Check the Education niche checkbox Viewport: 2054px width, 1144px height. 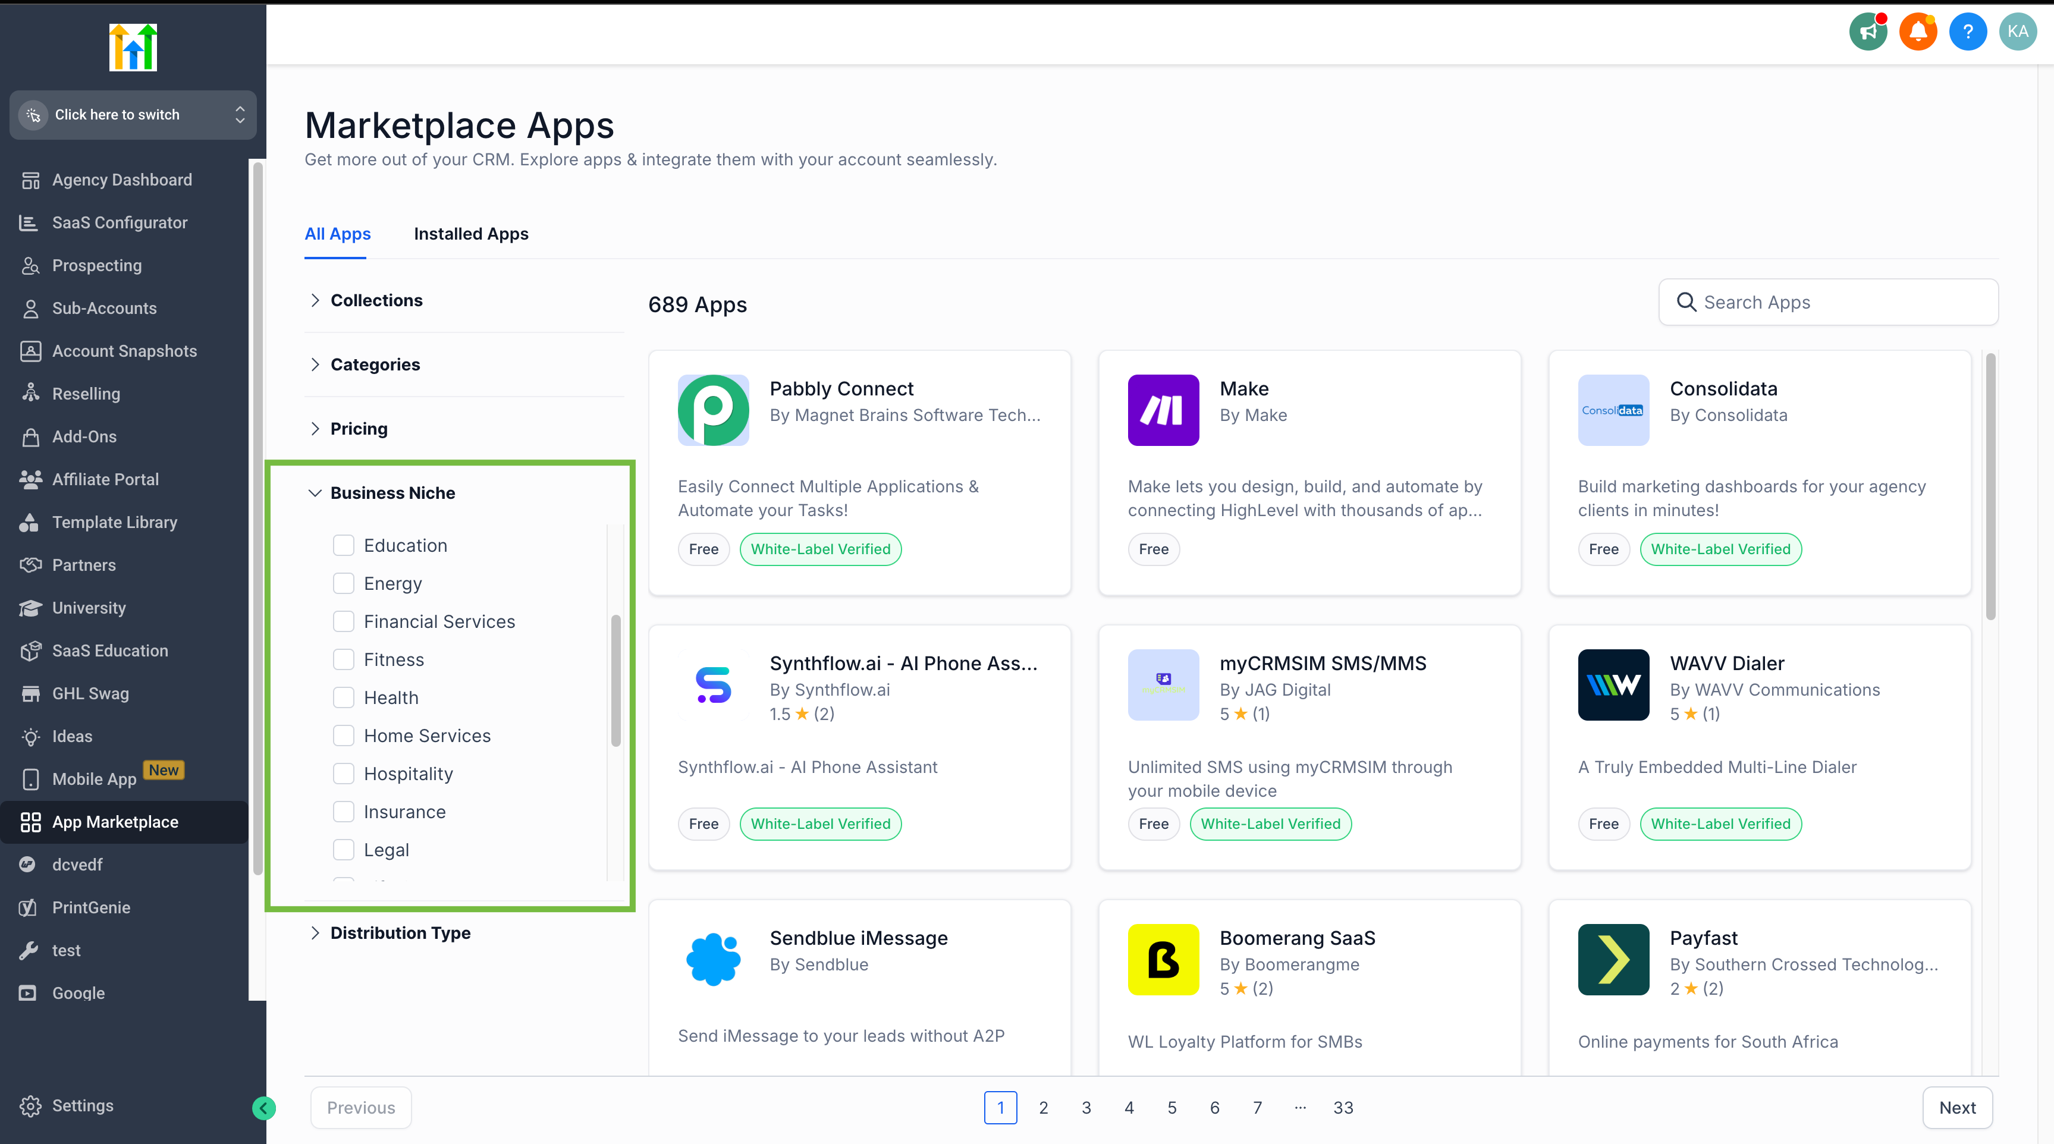point(344,545)
